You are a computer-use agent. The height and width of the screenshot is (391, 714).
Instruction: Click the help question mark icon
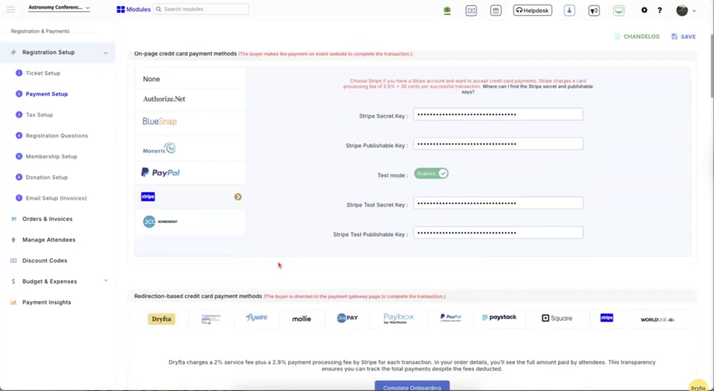pos(660,10)
